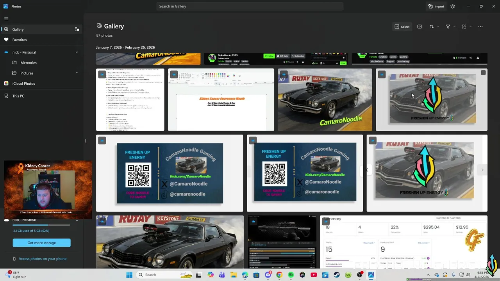
Task: Open Microsoft Store from the taskbar
Action: click(256, 275)
